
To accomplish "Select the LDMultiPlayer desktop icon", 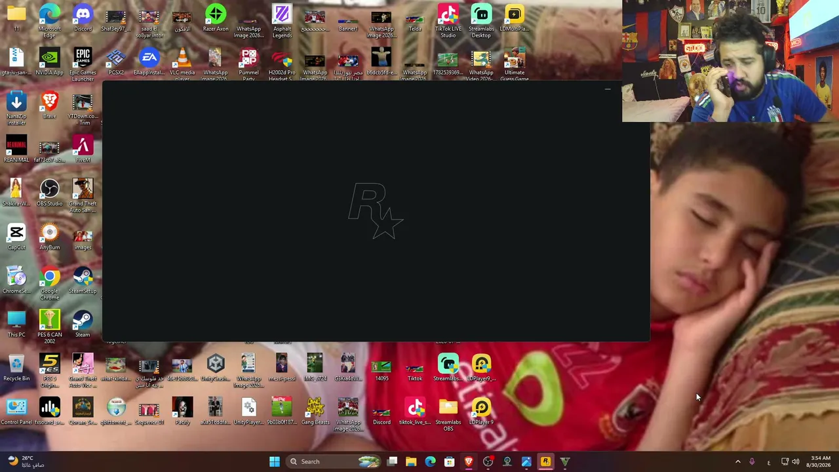I will click(x=515, y=18).
